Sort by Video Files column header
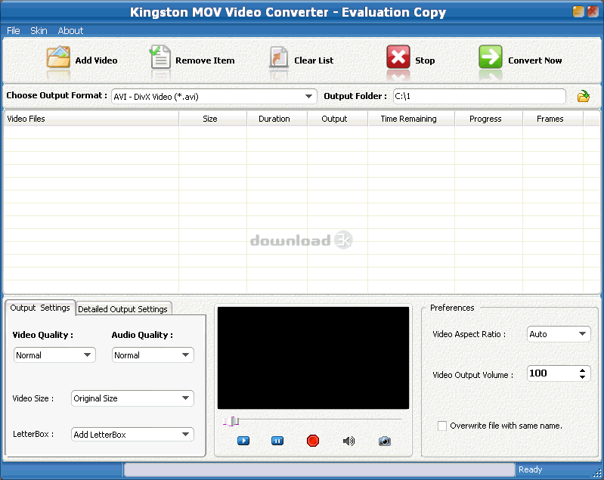 pos(91,119)
